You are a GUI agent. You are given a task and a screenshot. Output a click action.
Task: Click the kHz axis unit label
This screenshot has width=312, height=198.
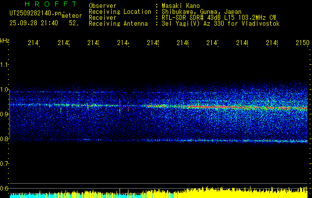(x=5, y=41)
